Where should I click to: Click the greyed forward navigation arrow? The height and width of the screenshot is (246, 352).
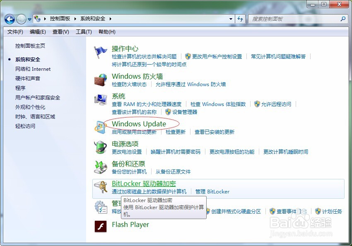pos(21,19)
